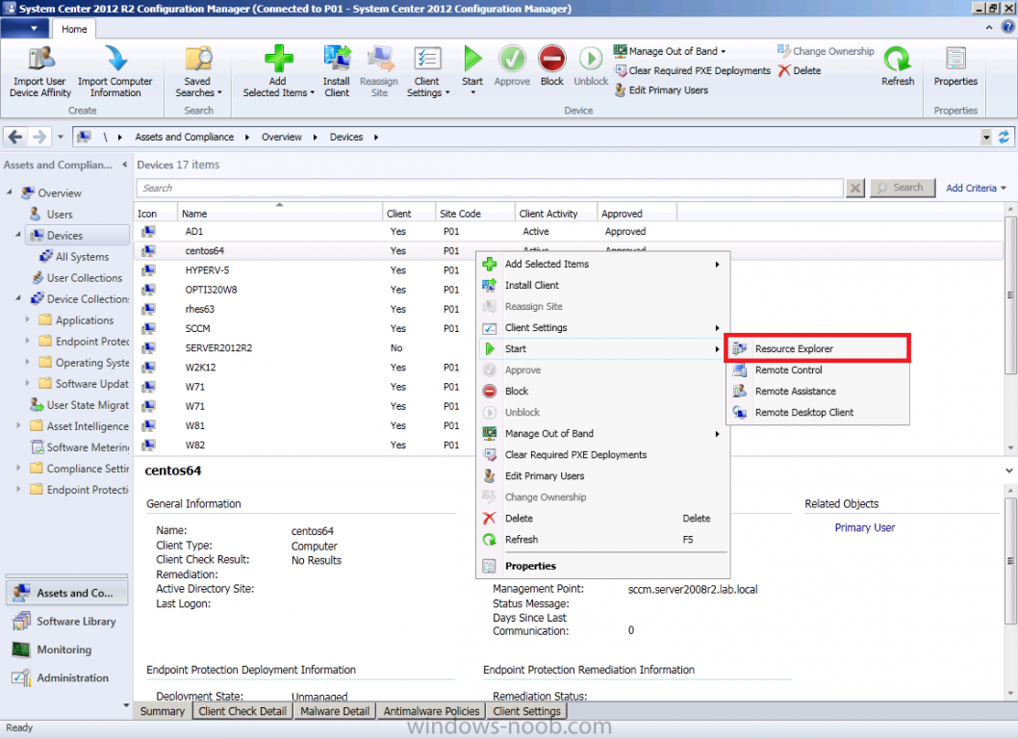Switch to the Antimalware Policies tab

(x=431, y=711)
